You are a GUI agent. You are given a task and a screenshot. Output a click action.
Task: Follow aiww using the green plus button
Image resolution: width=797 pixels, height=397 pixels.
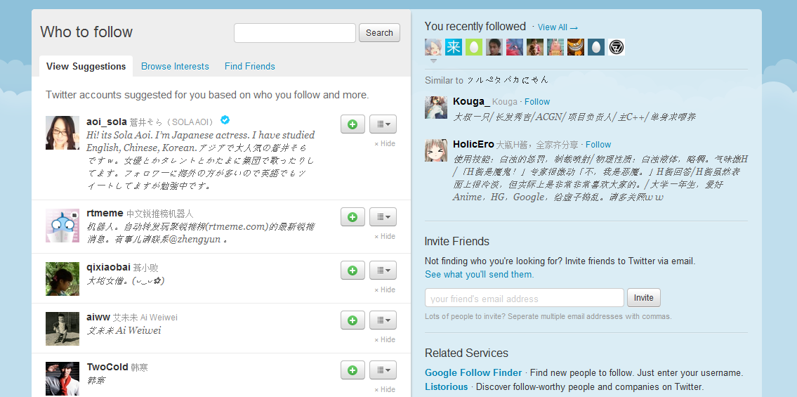coord(353,320)
